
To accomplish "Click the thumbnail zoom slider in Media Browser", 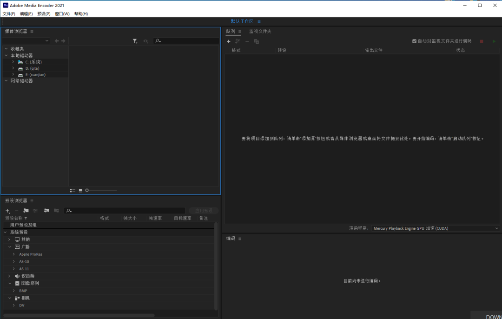I will coord(101,191).
